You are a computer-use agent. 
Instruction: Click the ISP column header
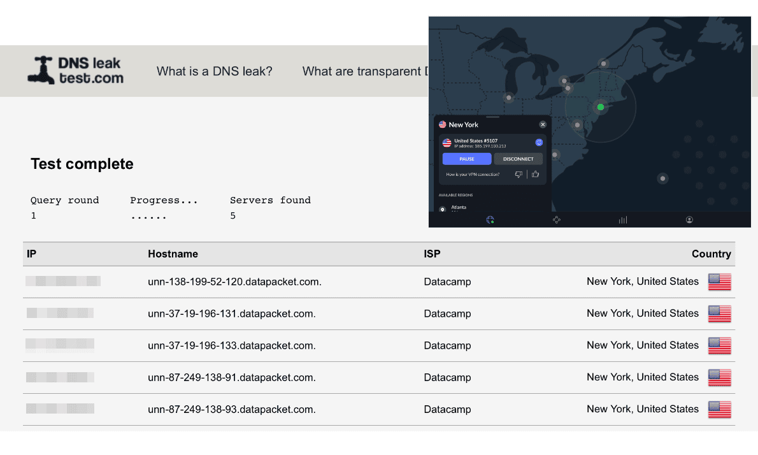click(x=432, y=254)
